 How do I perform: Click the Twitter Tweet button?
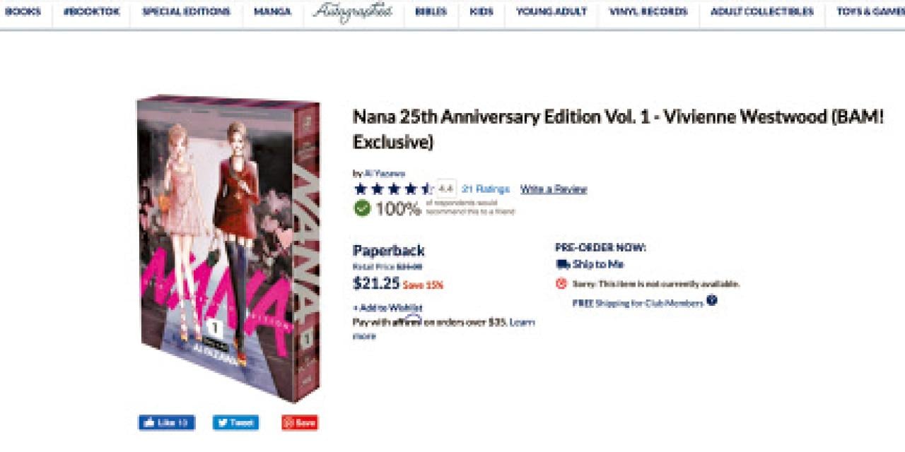pyautogui.click(x=235, y=423)
